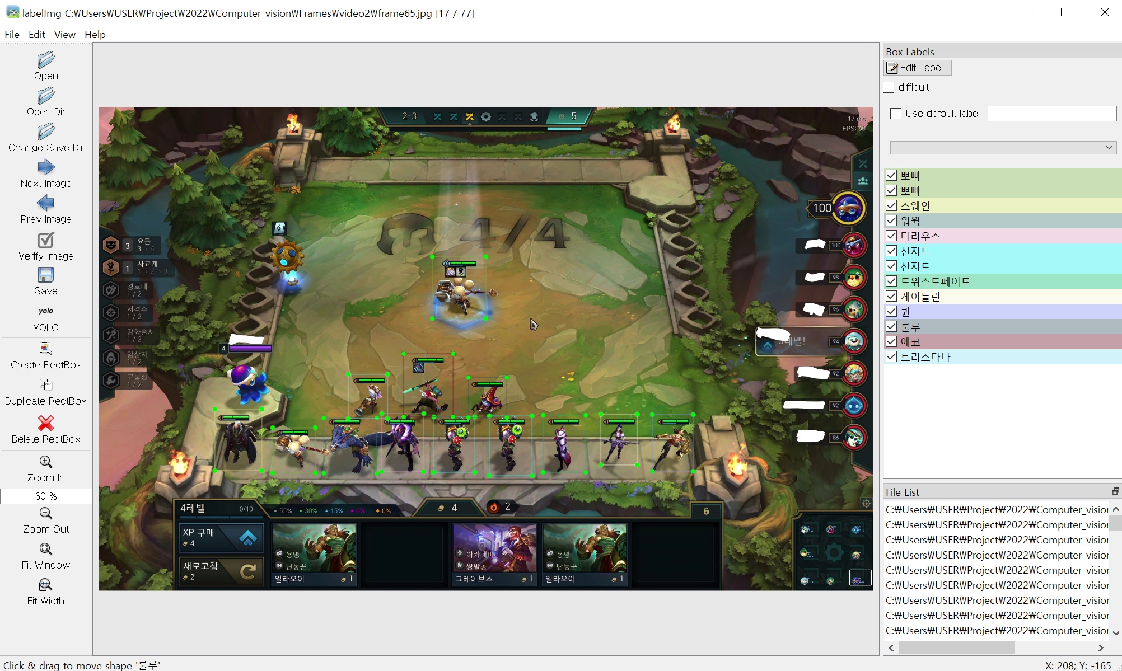Go back with Prev Image arrow
This screenshot has width=1122, height=671.
46,203
